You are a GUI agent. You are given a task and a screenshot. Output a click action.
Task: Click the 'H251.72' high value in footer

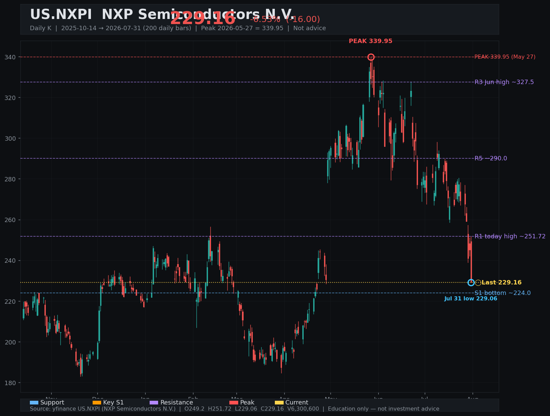[x=220, y=409]
